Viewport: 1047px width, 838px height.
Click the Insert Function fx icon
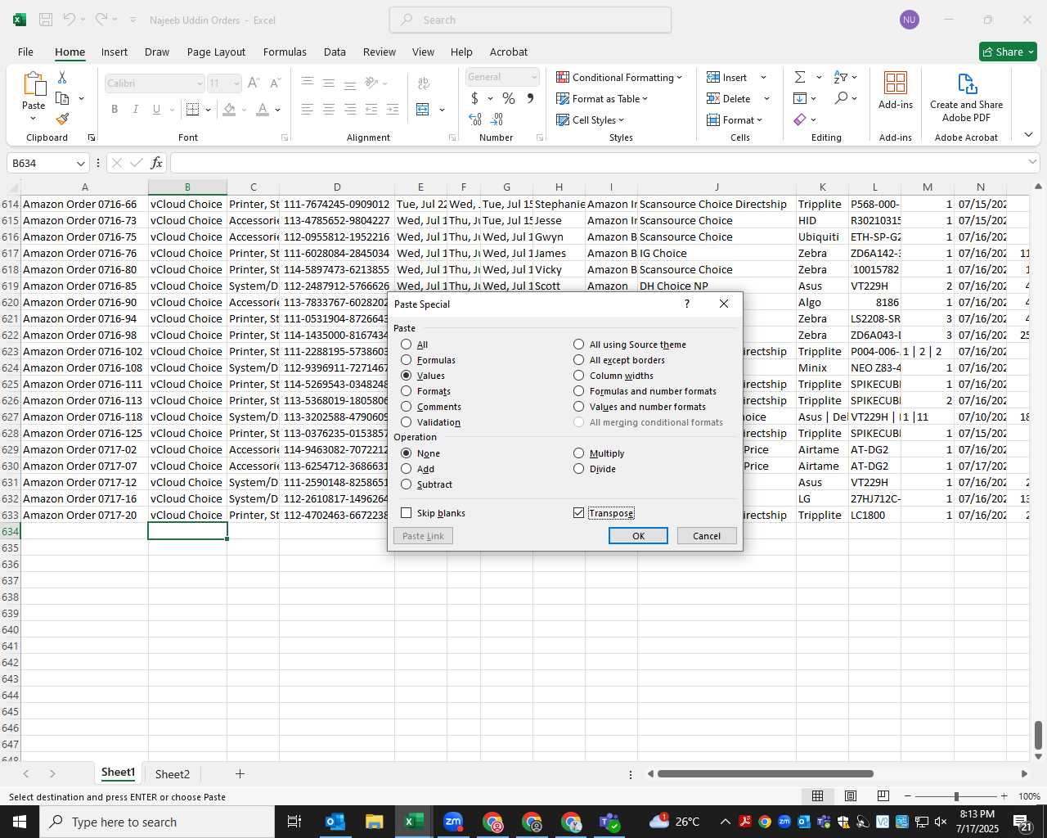pos(157,163)
